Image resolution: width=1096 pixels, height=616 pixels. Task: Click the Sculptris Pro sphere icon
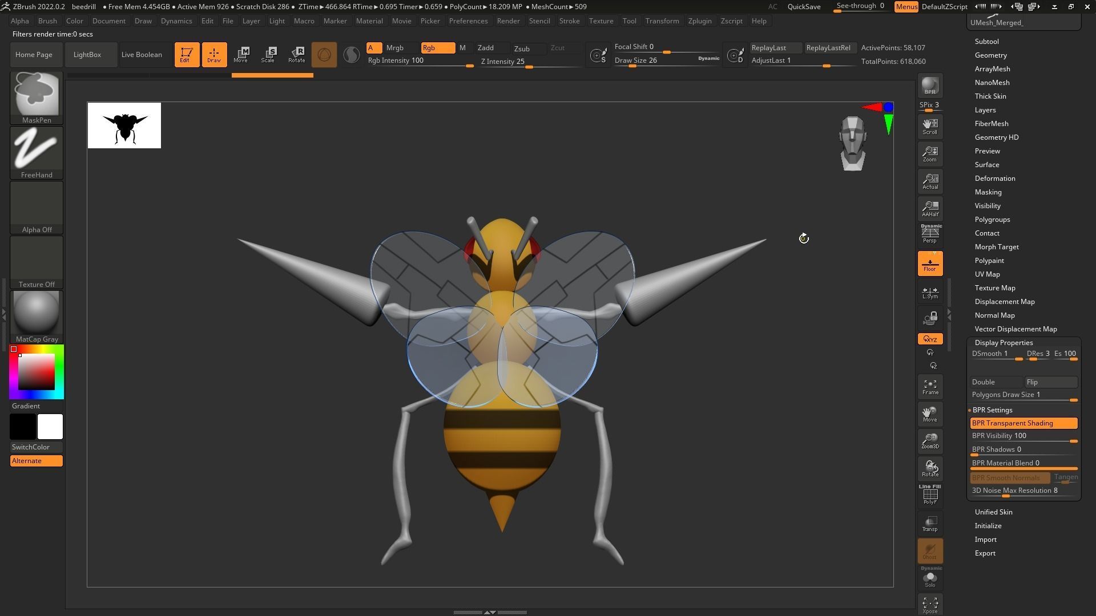tap(352, 55)
